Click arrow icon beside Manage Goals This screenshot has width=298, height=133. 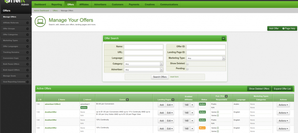click(27, 76)
